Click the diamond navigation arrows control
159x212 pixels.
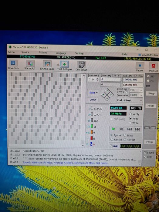click(107, 95)
